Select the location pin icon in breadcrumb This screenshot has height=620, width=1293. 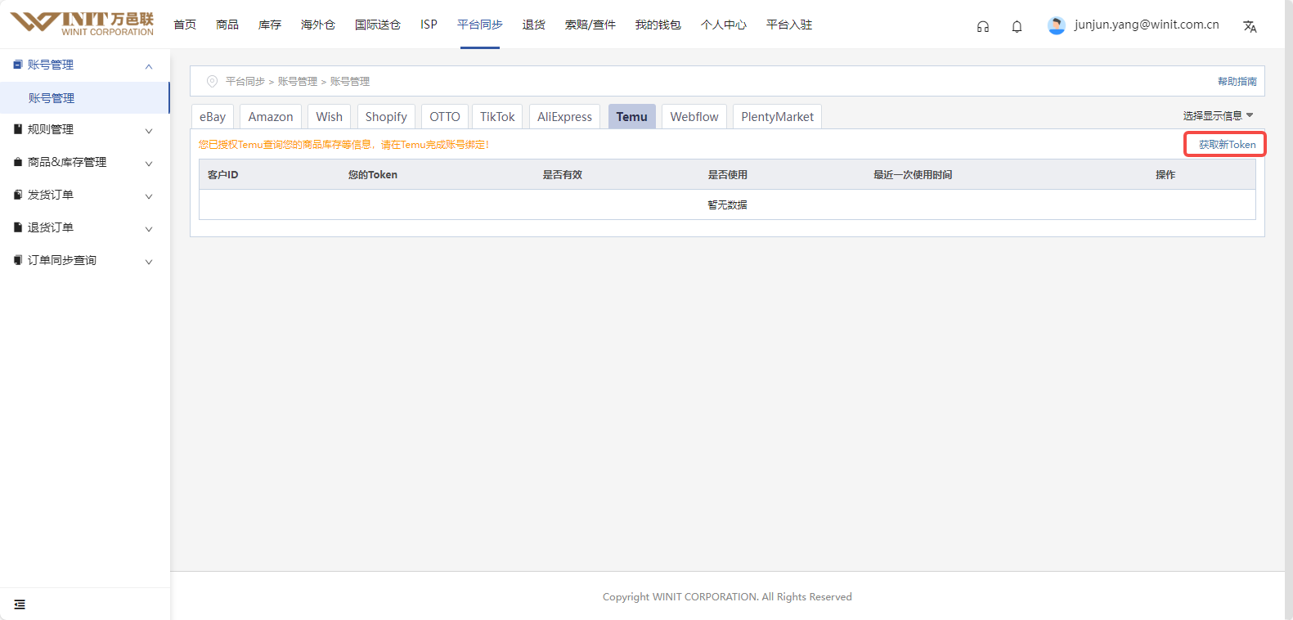tap(212, 81)
